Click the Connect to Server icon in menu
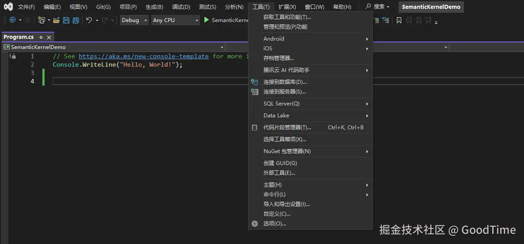 [x=255, y=91]
